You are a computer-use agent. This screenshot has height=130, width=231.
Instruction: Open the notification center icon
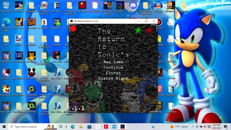pyautogui.click(x=226, y=127)
